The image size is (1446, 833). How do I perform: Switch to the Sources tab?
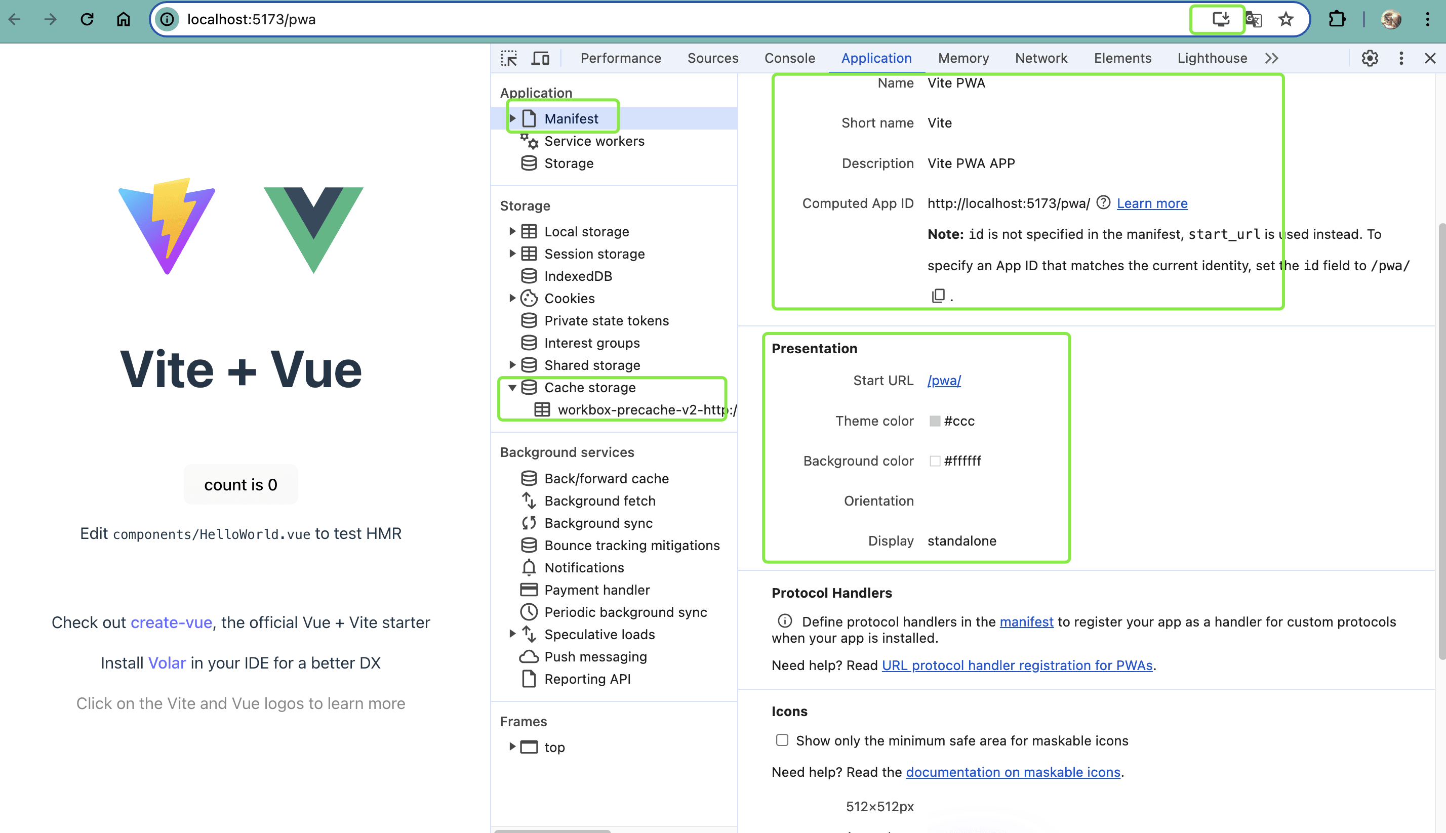713,58
